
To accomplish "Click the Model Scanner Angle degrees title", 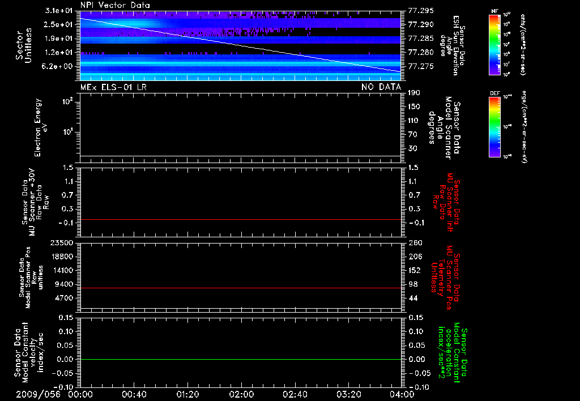I will [444, 127].
